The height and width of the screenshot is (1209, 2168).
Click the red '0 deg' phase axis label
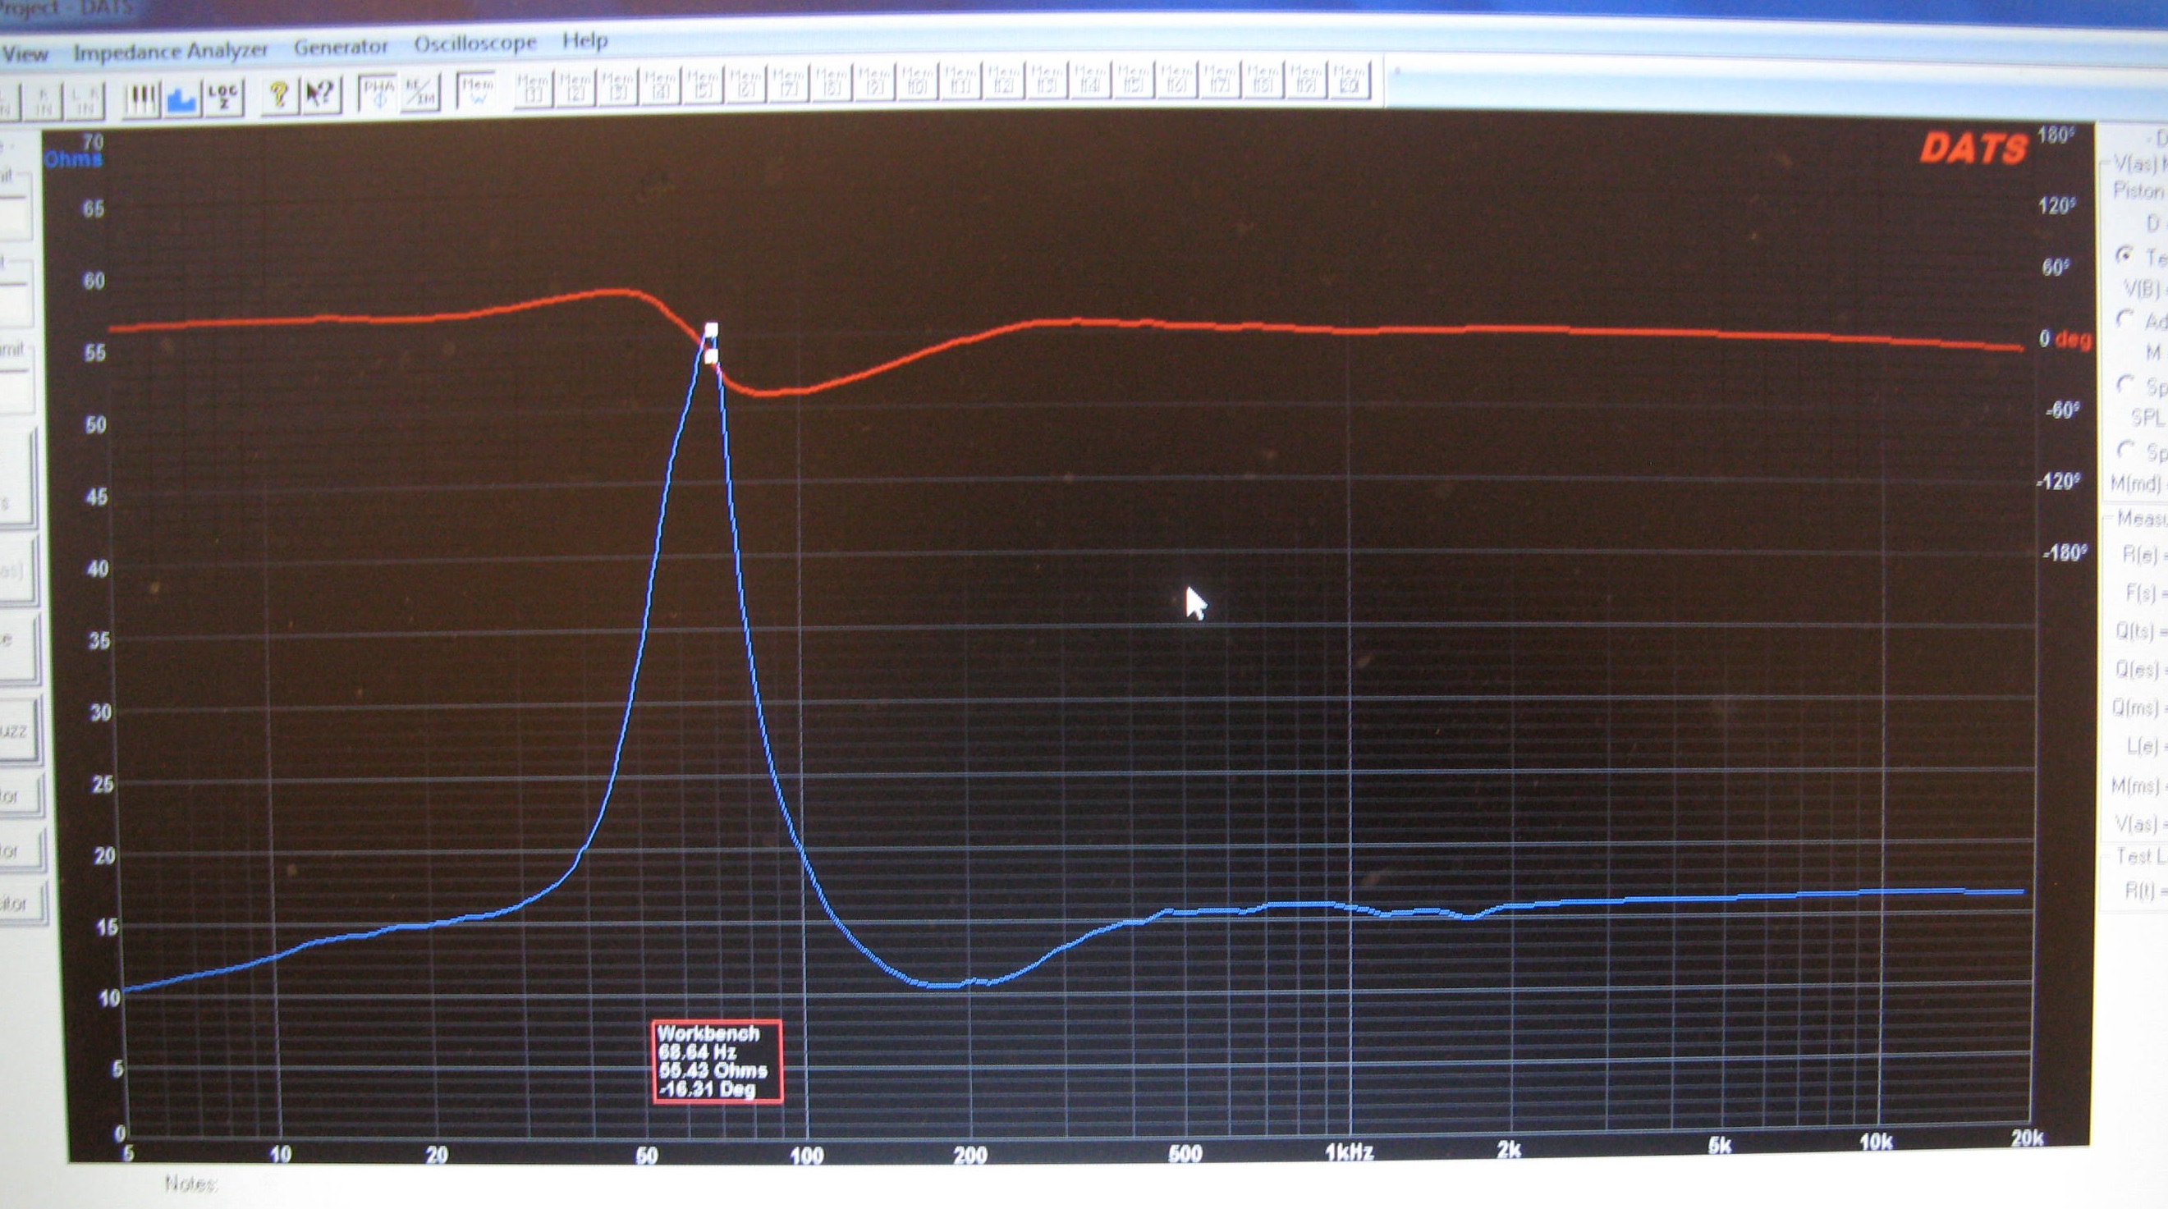pos(2065,340)
